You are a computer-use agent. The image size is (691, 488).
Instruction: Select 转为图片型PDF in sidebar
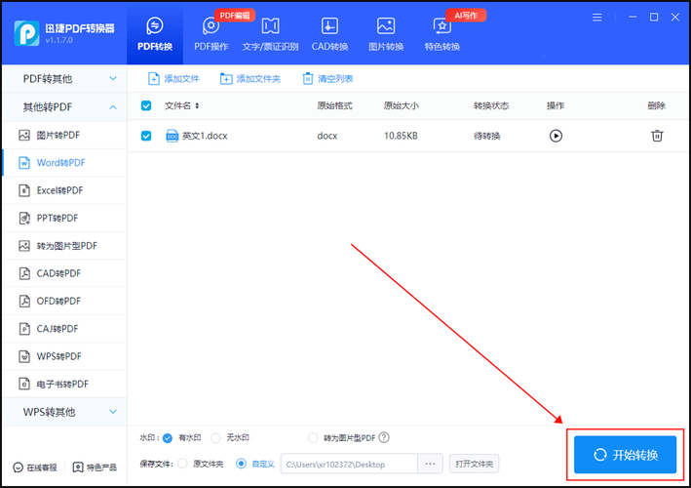64,246
